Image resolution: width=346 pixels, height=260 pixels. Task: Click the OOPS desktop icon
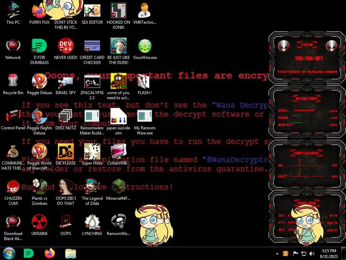[66, 225]
